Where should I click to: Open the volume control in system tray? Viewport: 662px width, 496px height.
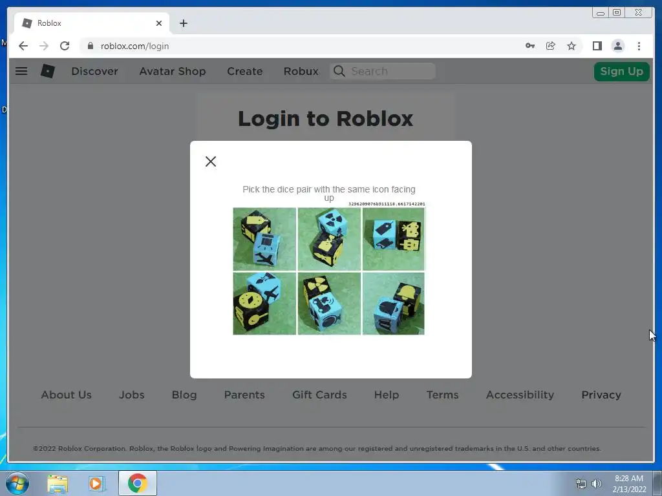597,484
